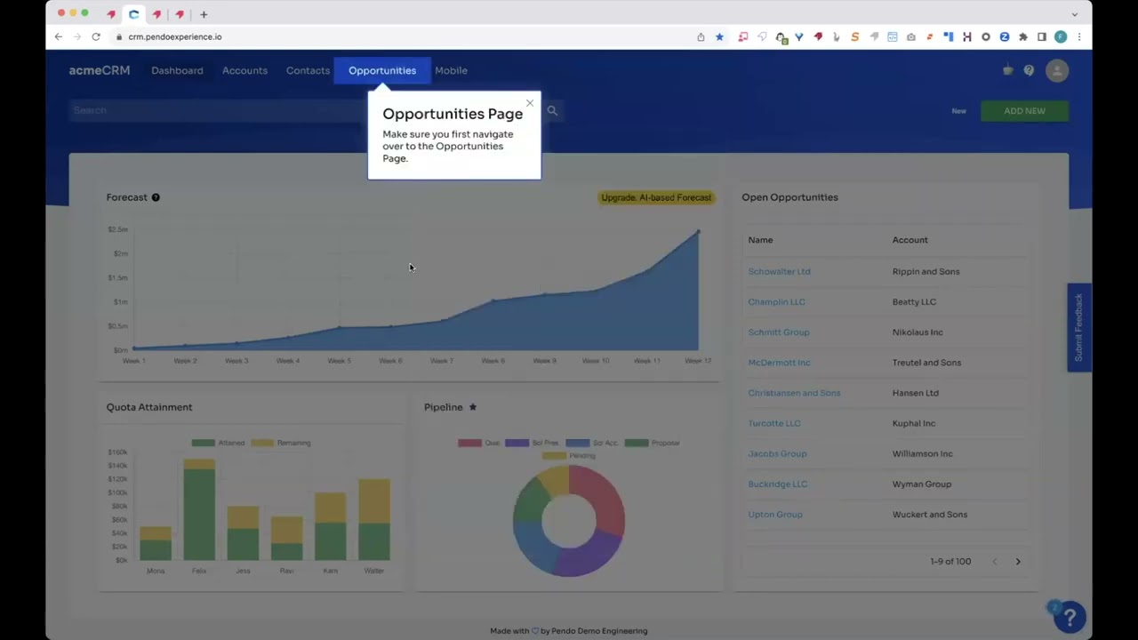
Task: Click the help question mark in header
Action: tap(1029, 70)
